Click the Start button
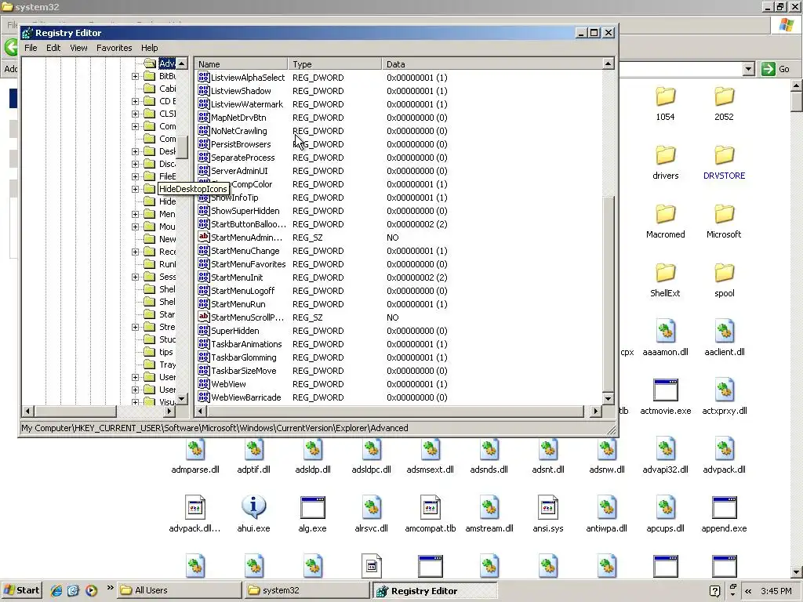Viewport: 803px width, 602px height. click(21, 590)
